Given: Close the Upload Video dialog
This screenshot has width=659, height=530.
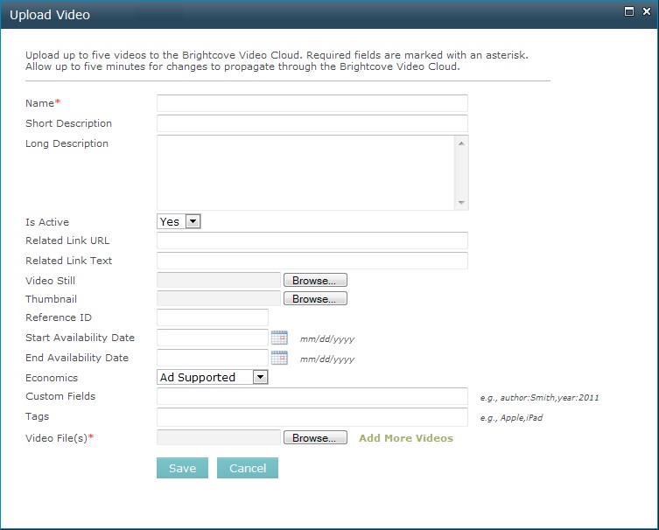Looking at the screenshot, I should [647, 11].
